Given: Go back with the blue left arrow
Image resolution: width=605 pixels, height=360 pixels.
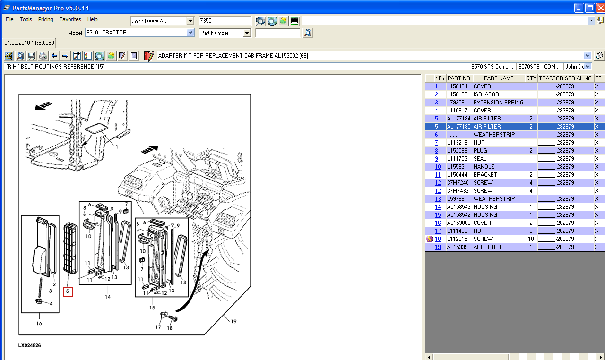Looking at the screenshot, I should click(x=54, y=56).
